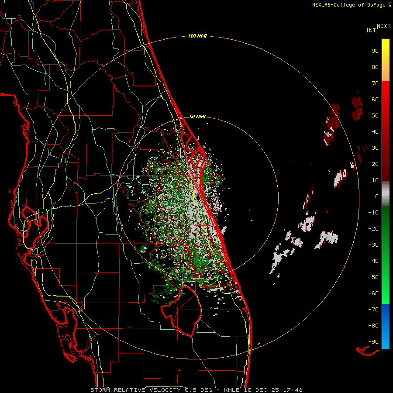393x393 pixels.
Task: Click the -90 value on velocity scale
Action: (374, 342)
